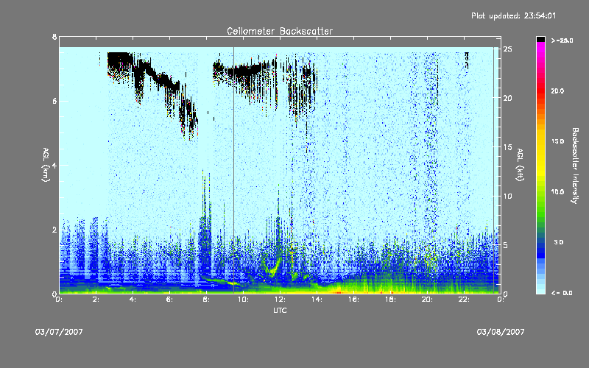589x368 pixels.
Task: Click the 20.0 colorbar tick label
Action: point(557,91)
